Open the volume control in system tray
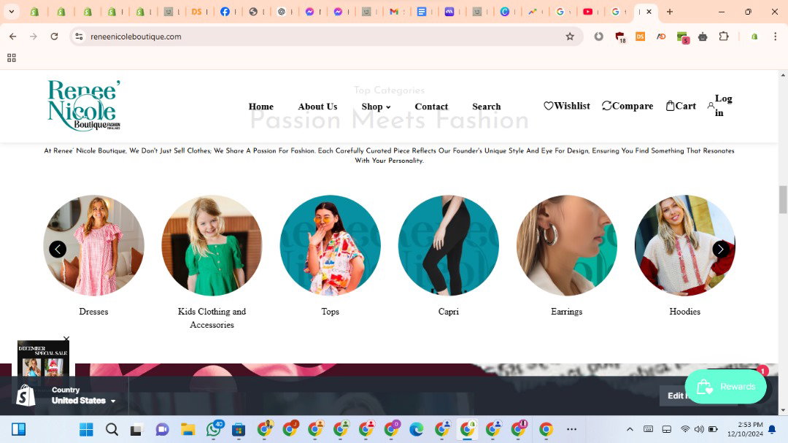 (x=698, y=429)
